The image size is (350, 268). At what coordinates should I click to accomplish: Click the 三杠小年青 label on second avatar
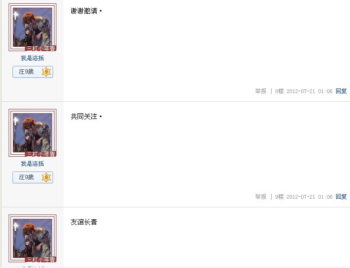[40, 154]
